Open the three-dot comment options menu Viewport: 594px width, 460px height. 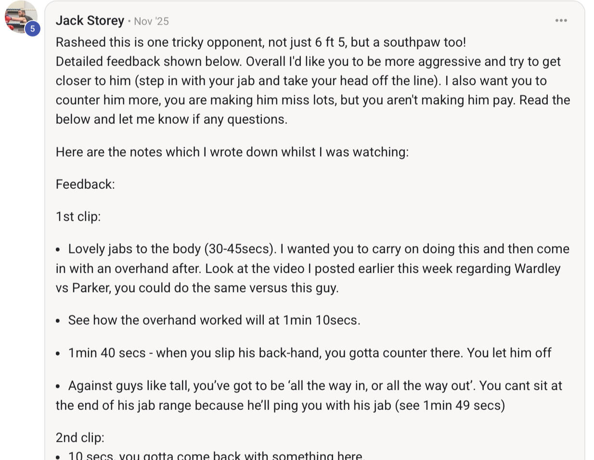[x=561, y=21]
